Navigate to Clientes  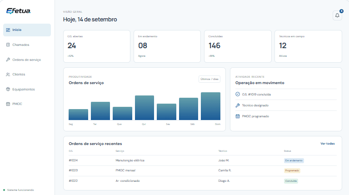click(27, 75)
